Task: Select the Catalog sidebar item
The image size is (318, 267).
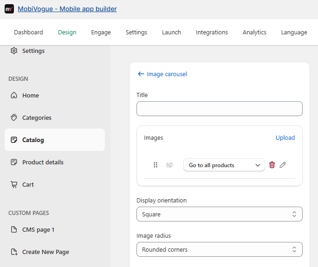Action: 55,140
